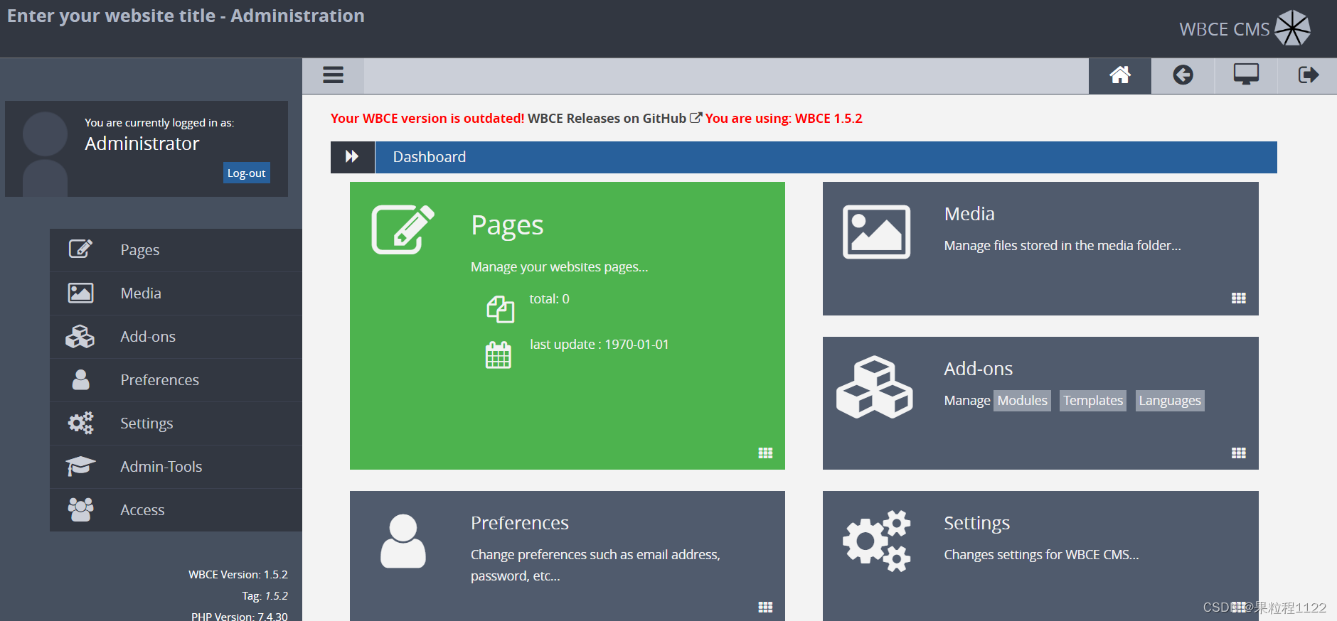Open Admin-Tools from the sidebar menu
Screen dimensions: 1337x621
[176, 467]
